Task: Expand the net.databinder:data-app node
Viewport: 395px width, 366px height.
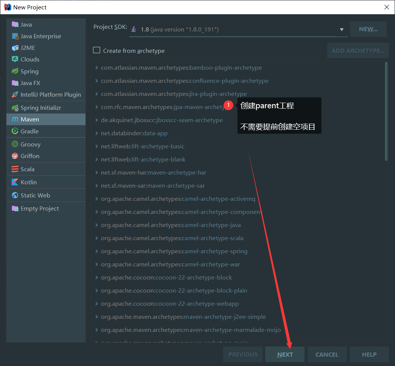Action: (96, 133)
